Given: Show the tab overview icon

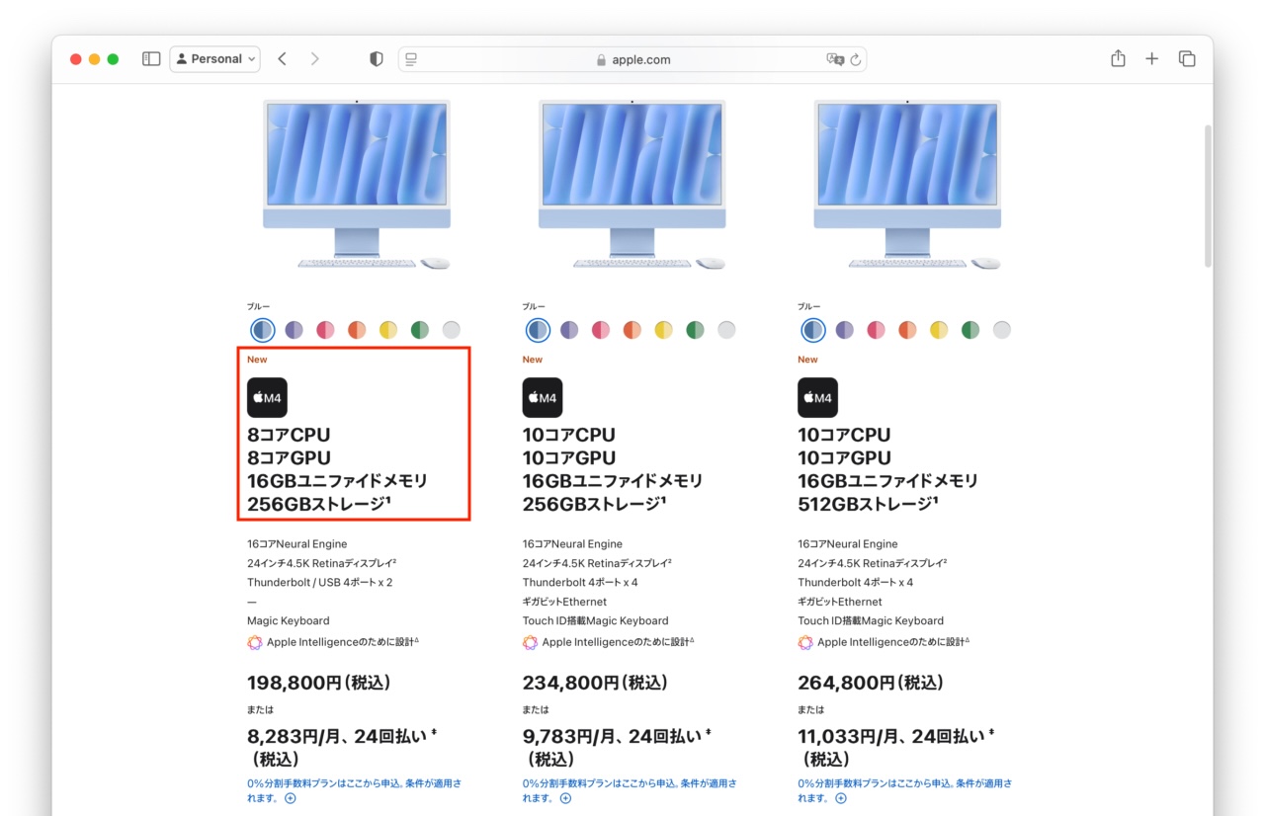Looking at the screenshot, I should [x=1187, y=59].
